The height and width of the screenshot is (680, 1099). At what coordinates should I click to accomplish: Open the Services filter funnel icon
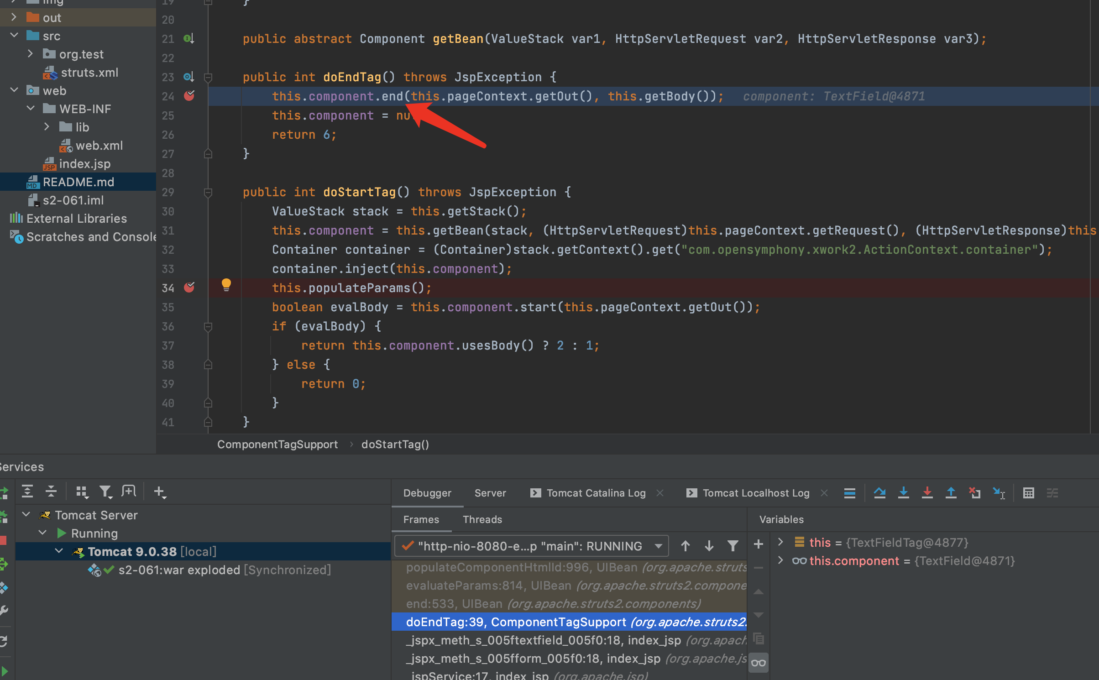tap(105, 492)
